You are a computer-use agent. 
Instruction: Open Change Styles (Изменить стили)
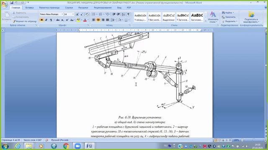(213, 17)
